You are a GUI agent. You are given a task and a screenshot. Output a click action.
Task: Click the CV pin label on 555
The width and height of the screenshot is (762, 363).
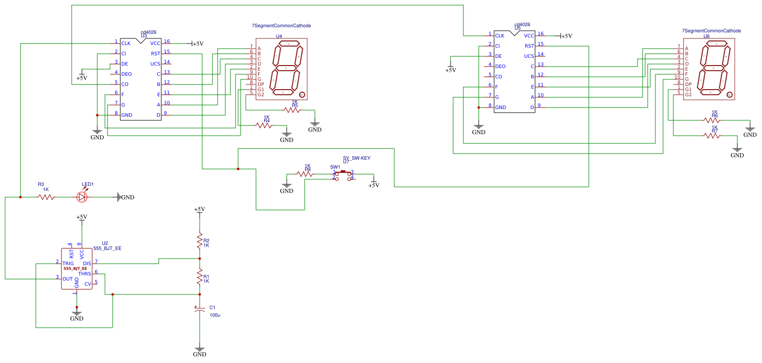tap(88, 284)
